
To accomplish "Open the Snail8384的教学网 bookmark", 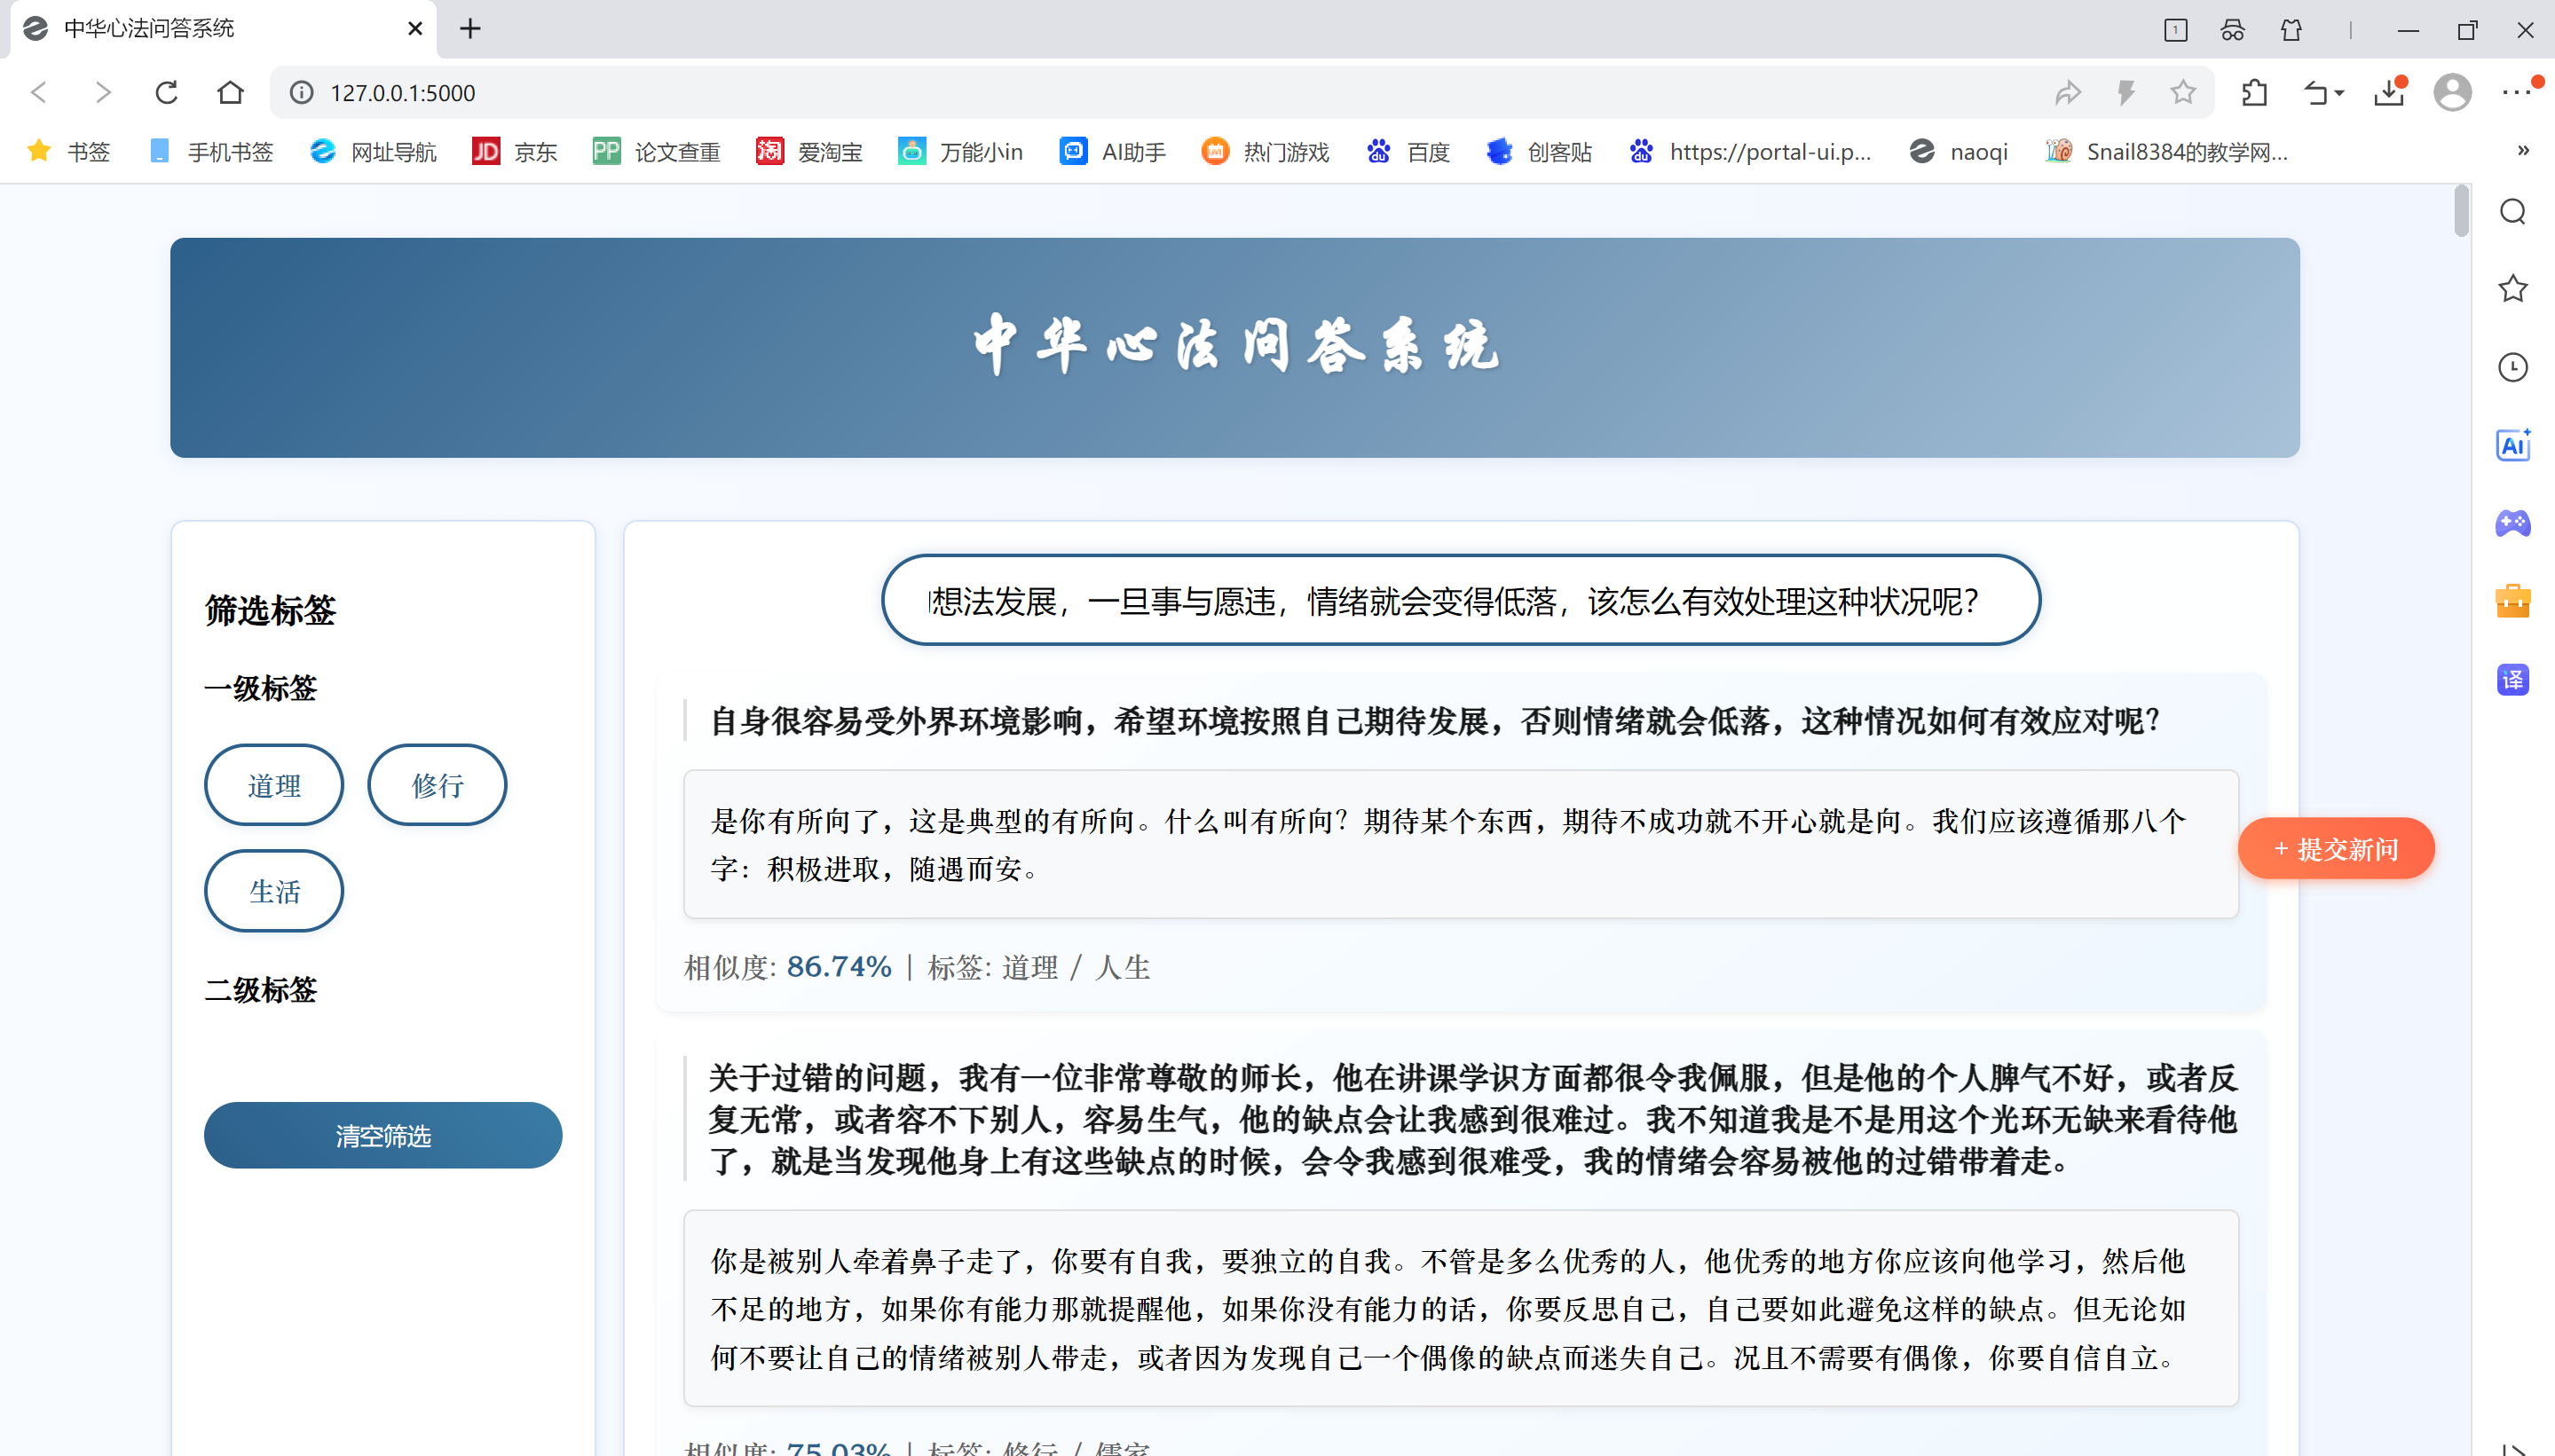I will pos(2167,152).
